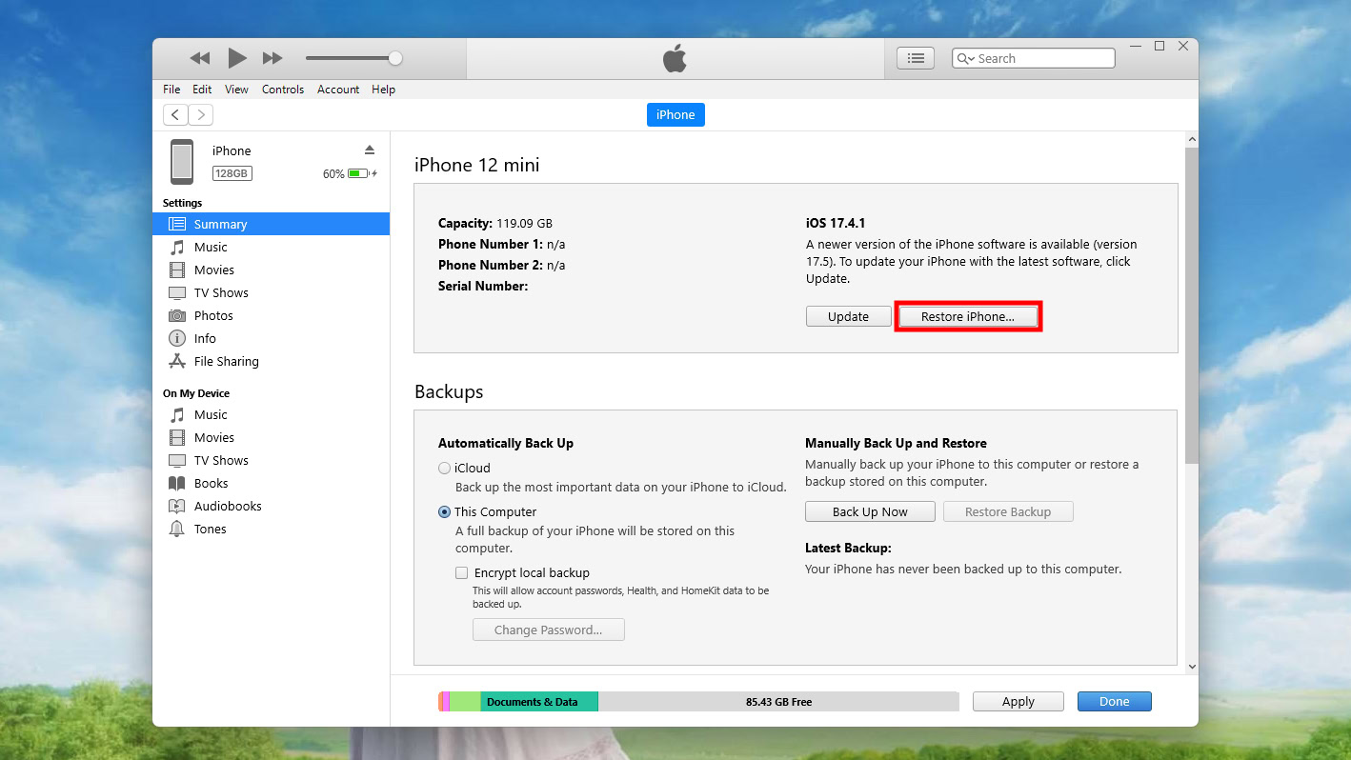Expand the search options dropdown
1351x760 pixels.
pos(965,58)
